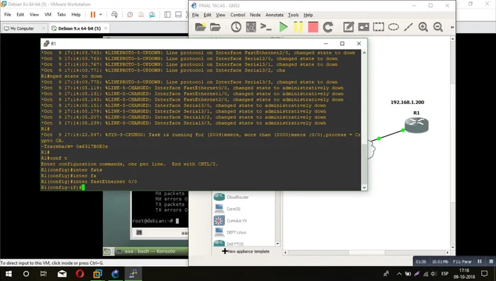This screenshot has height=281, width=496.
Task: Open VMware power options dropdown arrow
Action: (101, 14)
